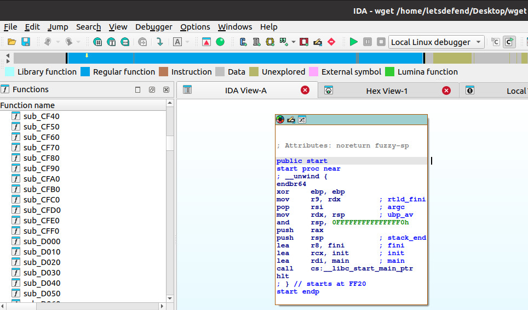Expand the text style 'A' dropdown arrow

pyautogui.click(x=187, y=42)
